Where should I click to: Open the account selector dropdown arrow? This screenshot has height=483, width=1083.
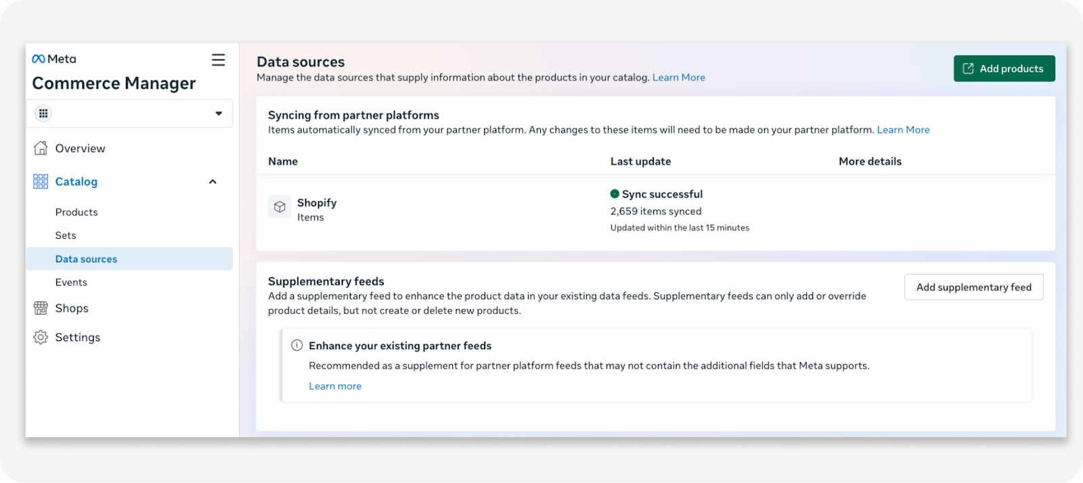(219, 114)
